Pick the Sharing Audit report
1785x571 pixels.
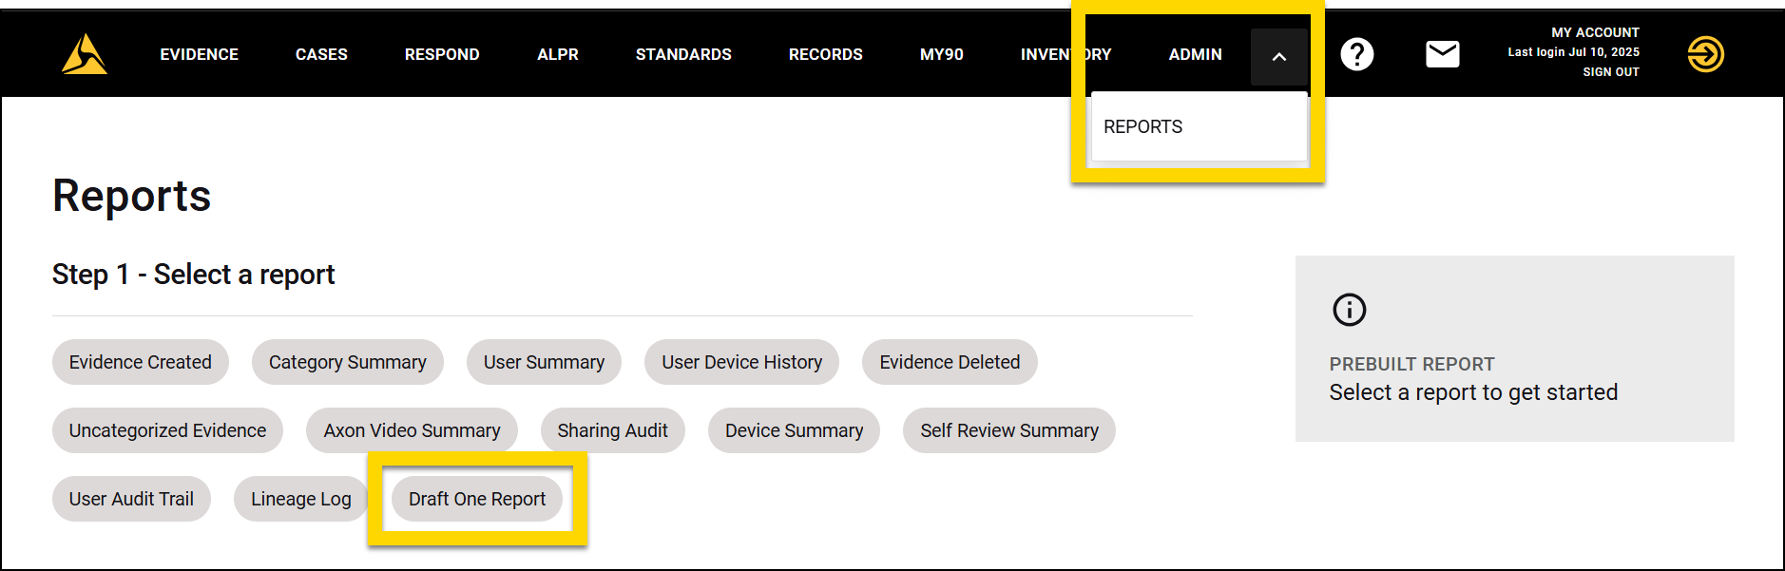click(612, 430)
